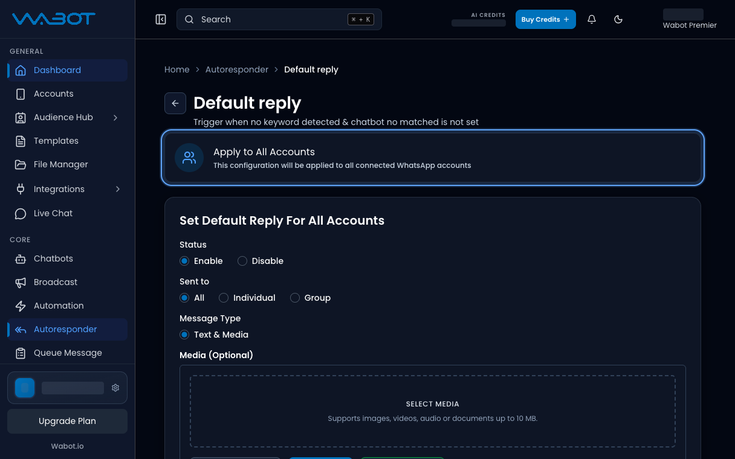The width and height of the screenshot is (735, 459).
Task: Click the Chatbots robot icon
Action: [x=21, y=258]
